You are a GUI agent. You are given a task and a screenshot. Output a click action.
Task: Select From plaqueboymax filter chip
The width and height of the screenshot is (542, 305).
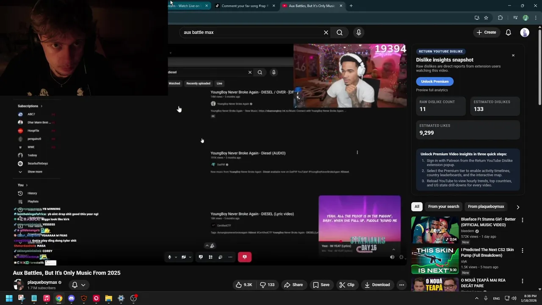(x=486, y=206)
